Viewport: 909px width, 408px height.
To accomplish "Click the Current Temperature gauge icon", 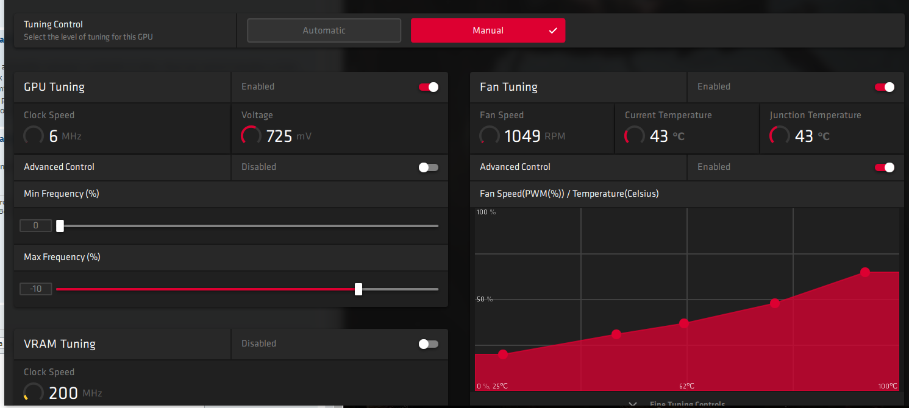I will (635, 136).
